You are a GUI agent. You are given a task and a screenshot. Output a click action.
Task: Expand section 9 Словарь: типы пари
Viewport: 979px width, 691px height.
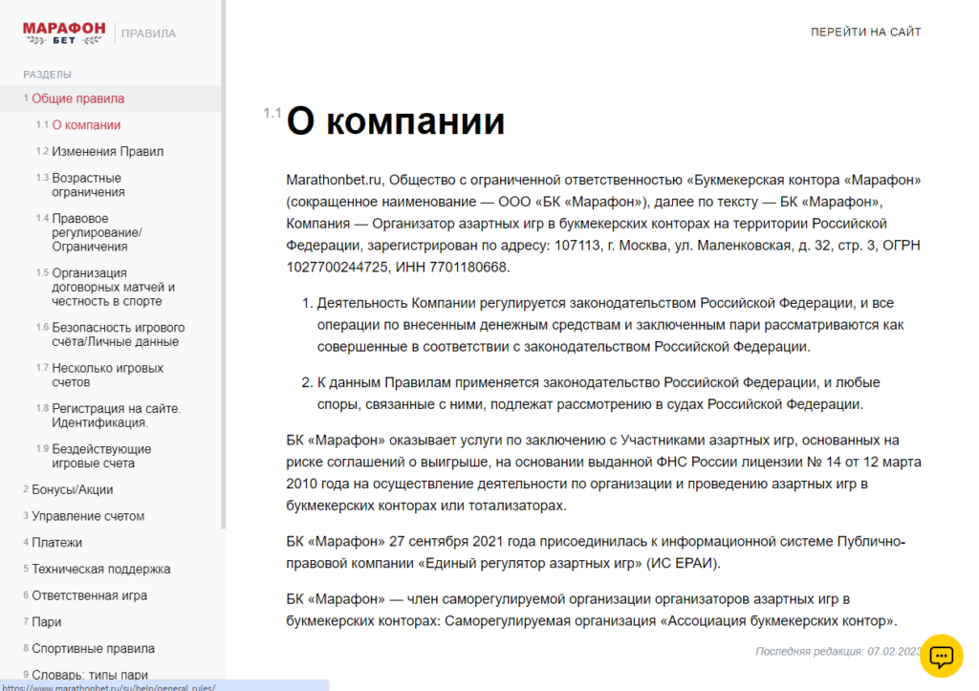(90, 674)
